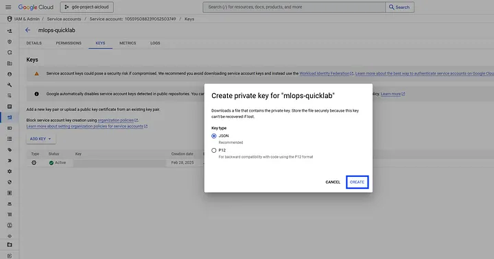Open IAM & Admin breadcrumb link
Screen dimensions: 494x259
(27, 19)
